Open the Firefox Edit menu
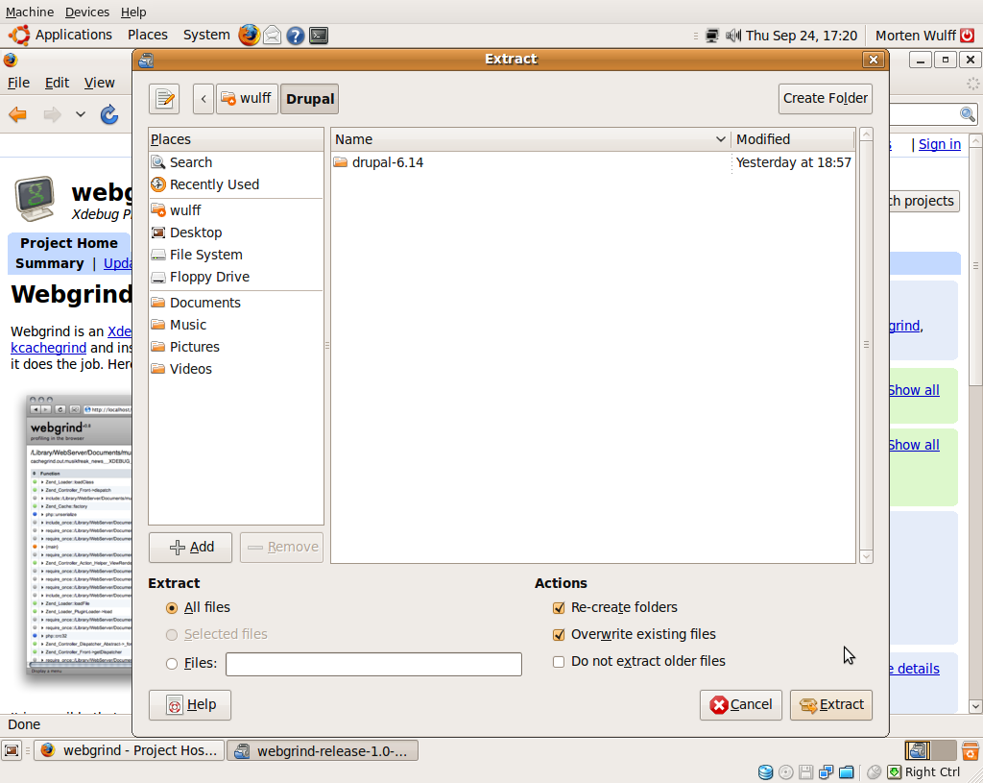The height and width of the screenshot is (783, 983). coord(57,83)
